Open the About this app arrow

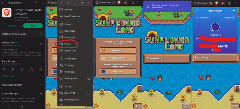[x=41, y=94]
